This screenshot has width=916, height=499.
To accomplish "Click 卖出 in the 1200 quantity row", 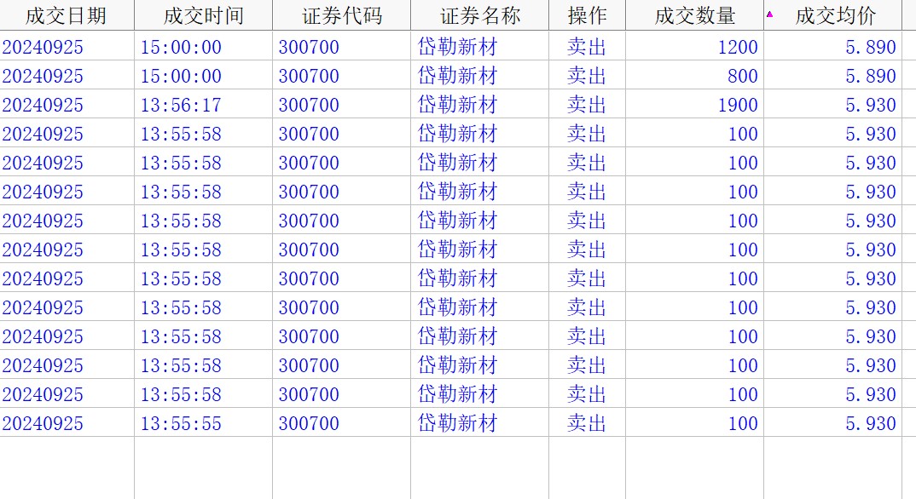I will (x=587, y=47).
